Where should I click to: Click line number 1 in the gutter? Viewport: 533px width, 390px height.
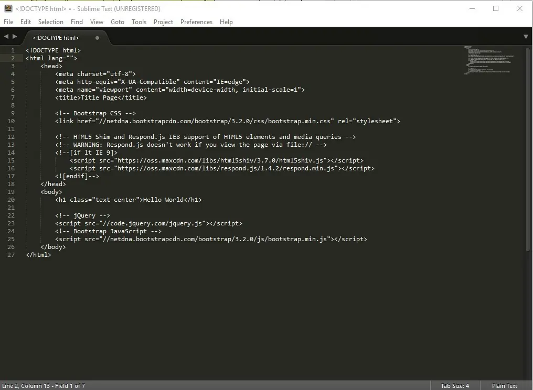13,50
